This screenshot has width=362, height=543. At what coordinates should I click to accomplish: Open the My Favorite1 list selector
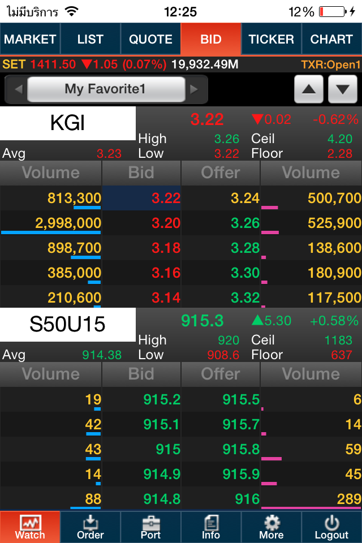point(106,89)
